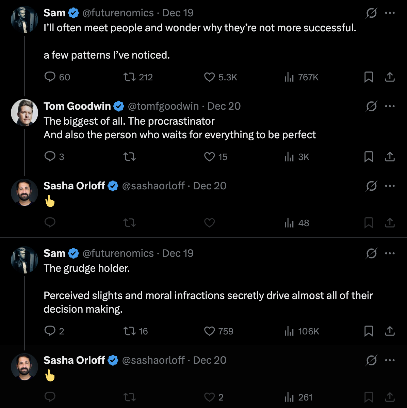This screenshot has width=407, height=408.
Task: Reply to Sam's first tweet
Action: click(x=50, y=77)
